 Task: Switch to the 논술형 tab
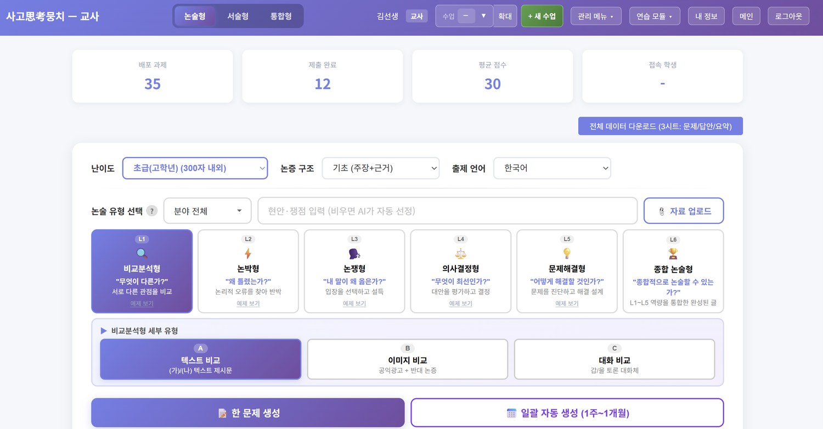(195, 16)
